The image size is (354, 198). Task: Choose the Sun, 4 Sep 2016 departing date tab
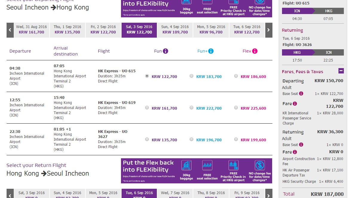[175, 30]
